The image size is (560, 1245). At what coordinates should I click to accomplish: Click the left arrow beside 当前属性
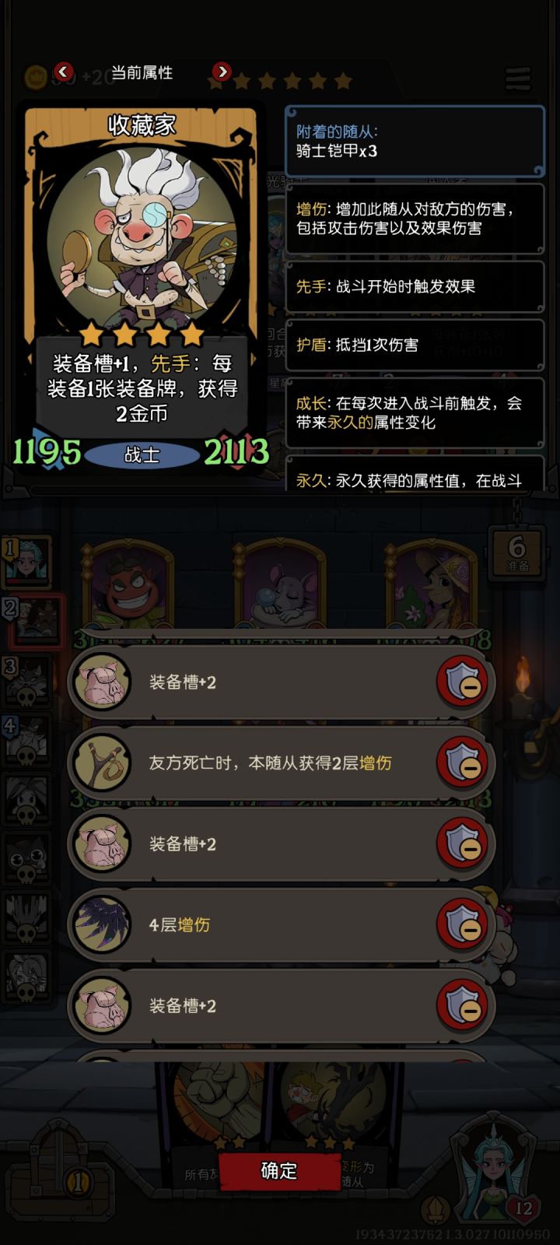click(x=64, y=72)
